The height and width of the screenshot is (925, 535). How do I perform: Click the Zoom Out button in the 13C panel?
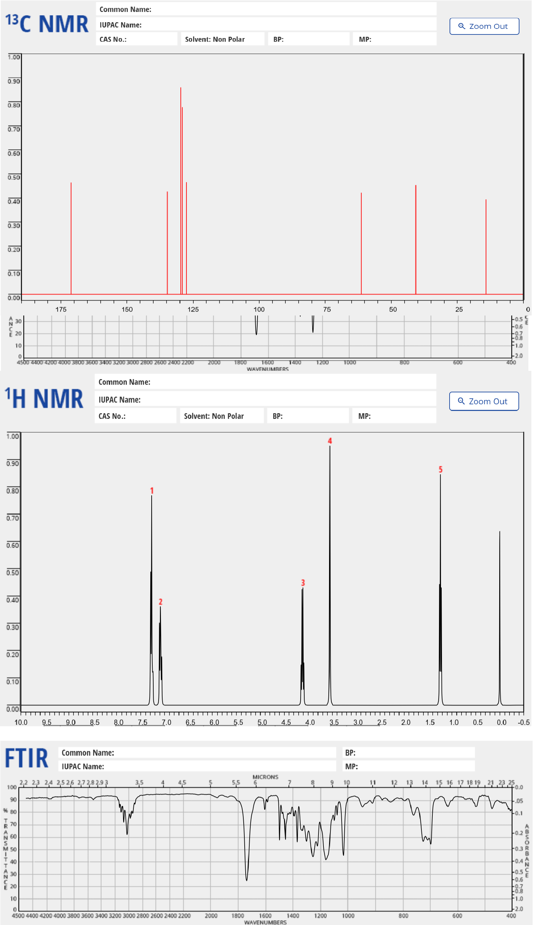click(x=484, y=26)
